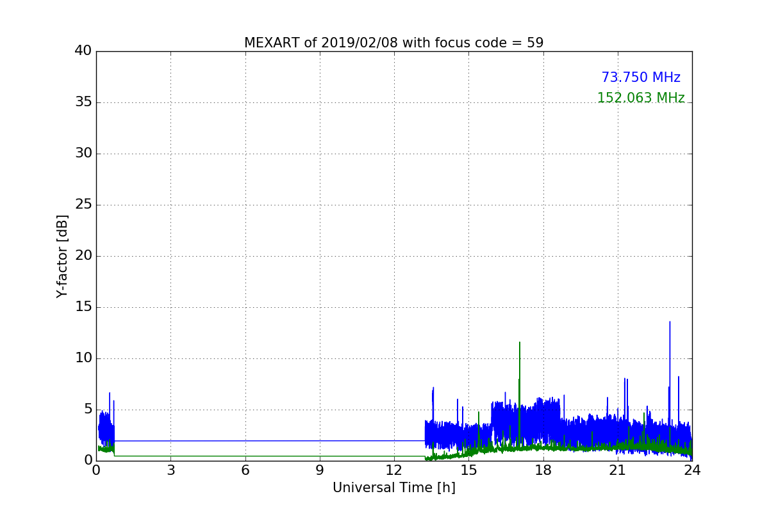Select the blue 73.750 MHz legend label
This screenshot has width=769, height=512.
(x=641, y=77)
